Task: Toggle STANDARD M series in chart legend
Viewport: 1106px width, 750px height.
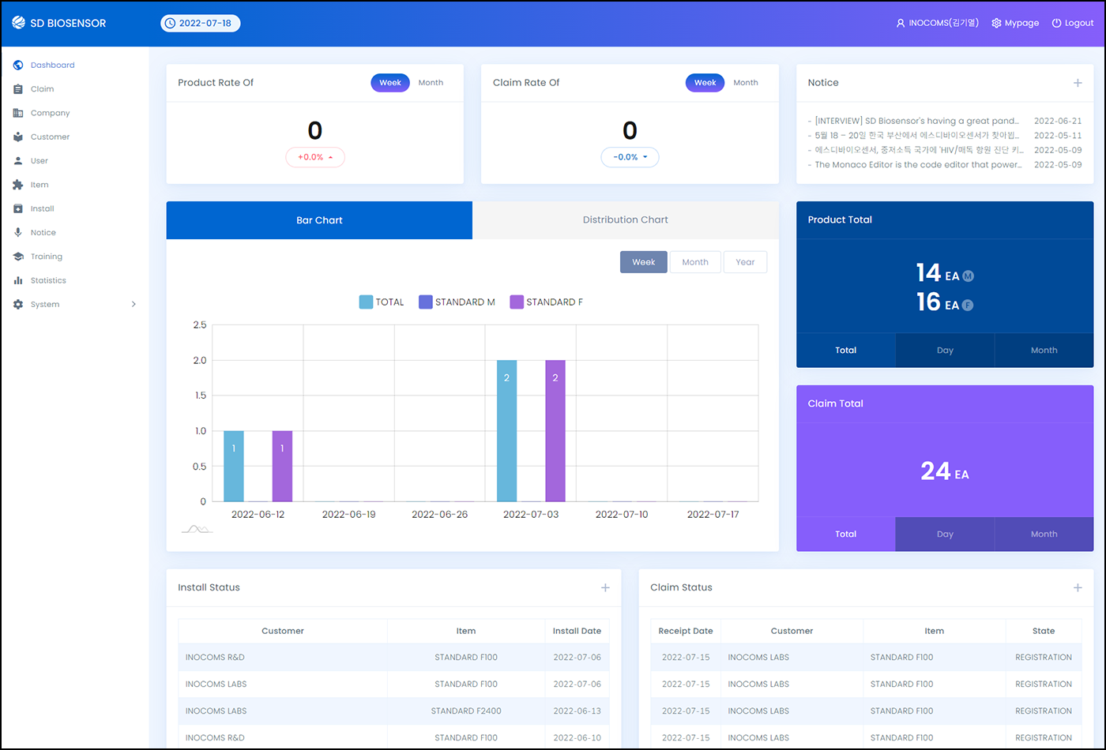Action: [457, 302]
